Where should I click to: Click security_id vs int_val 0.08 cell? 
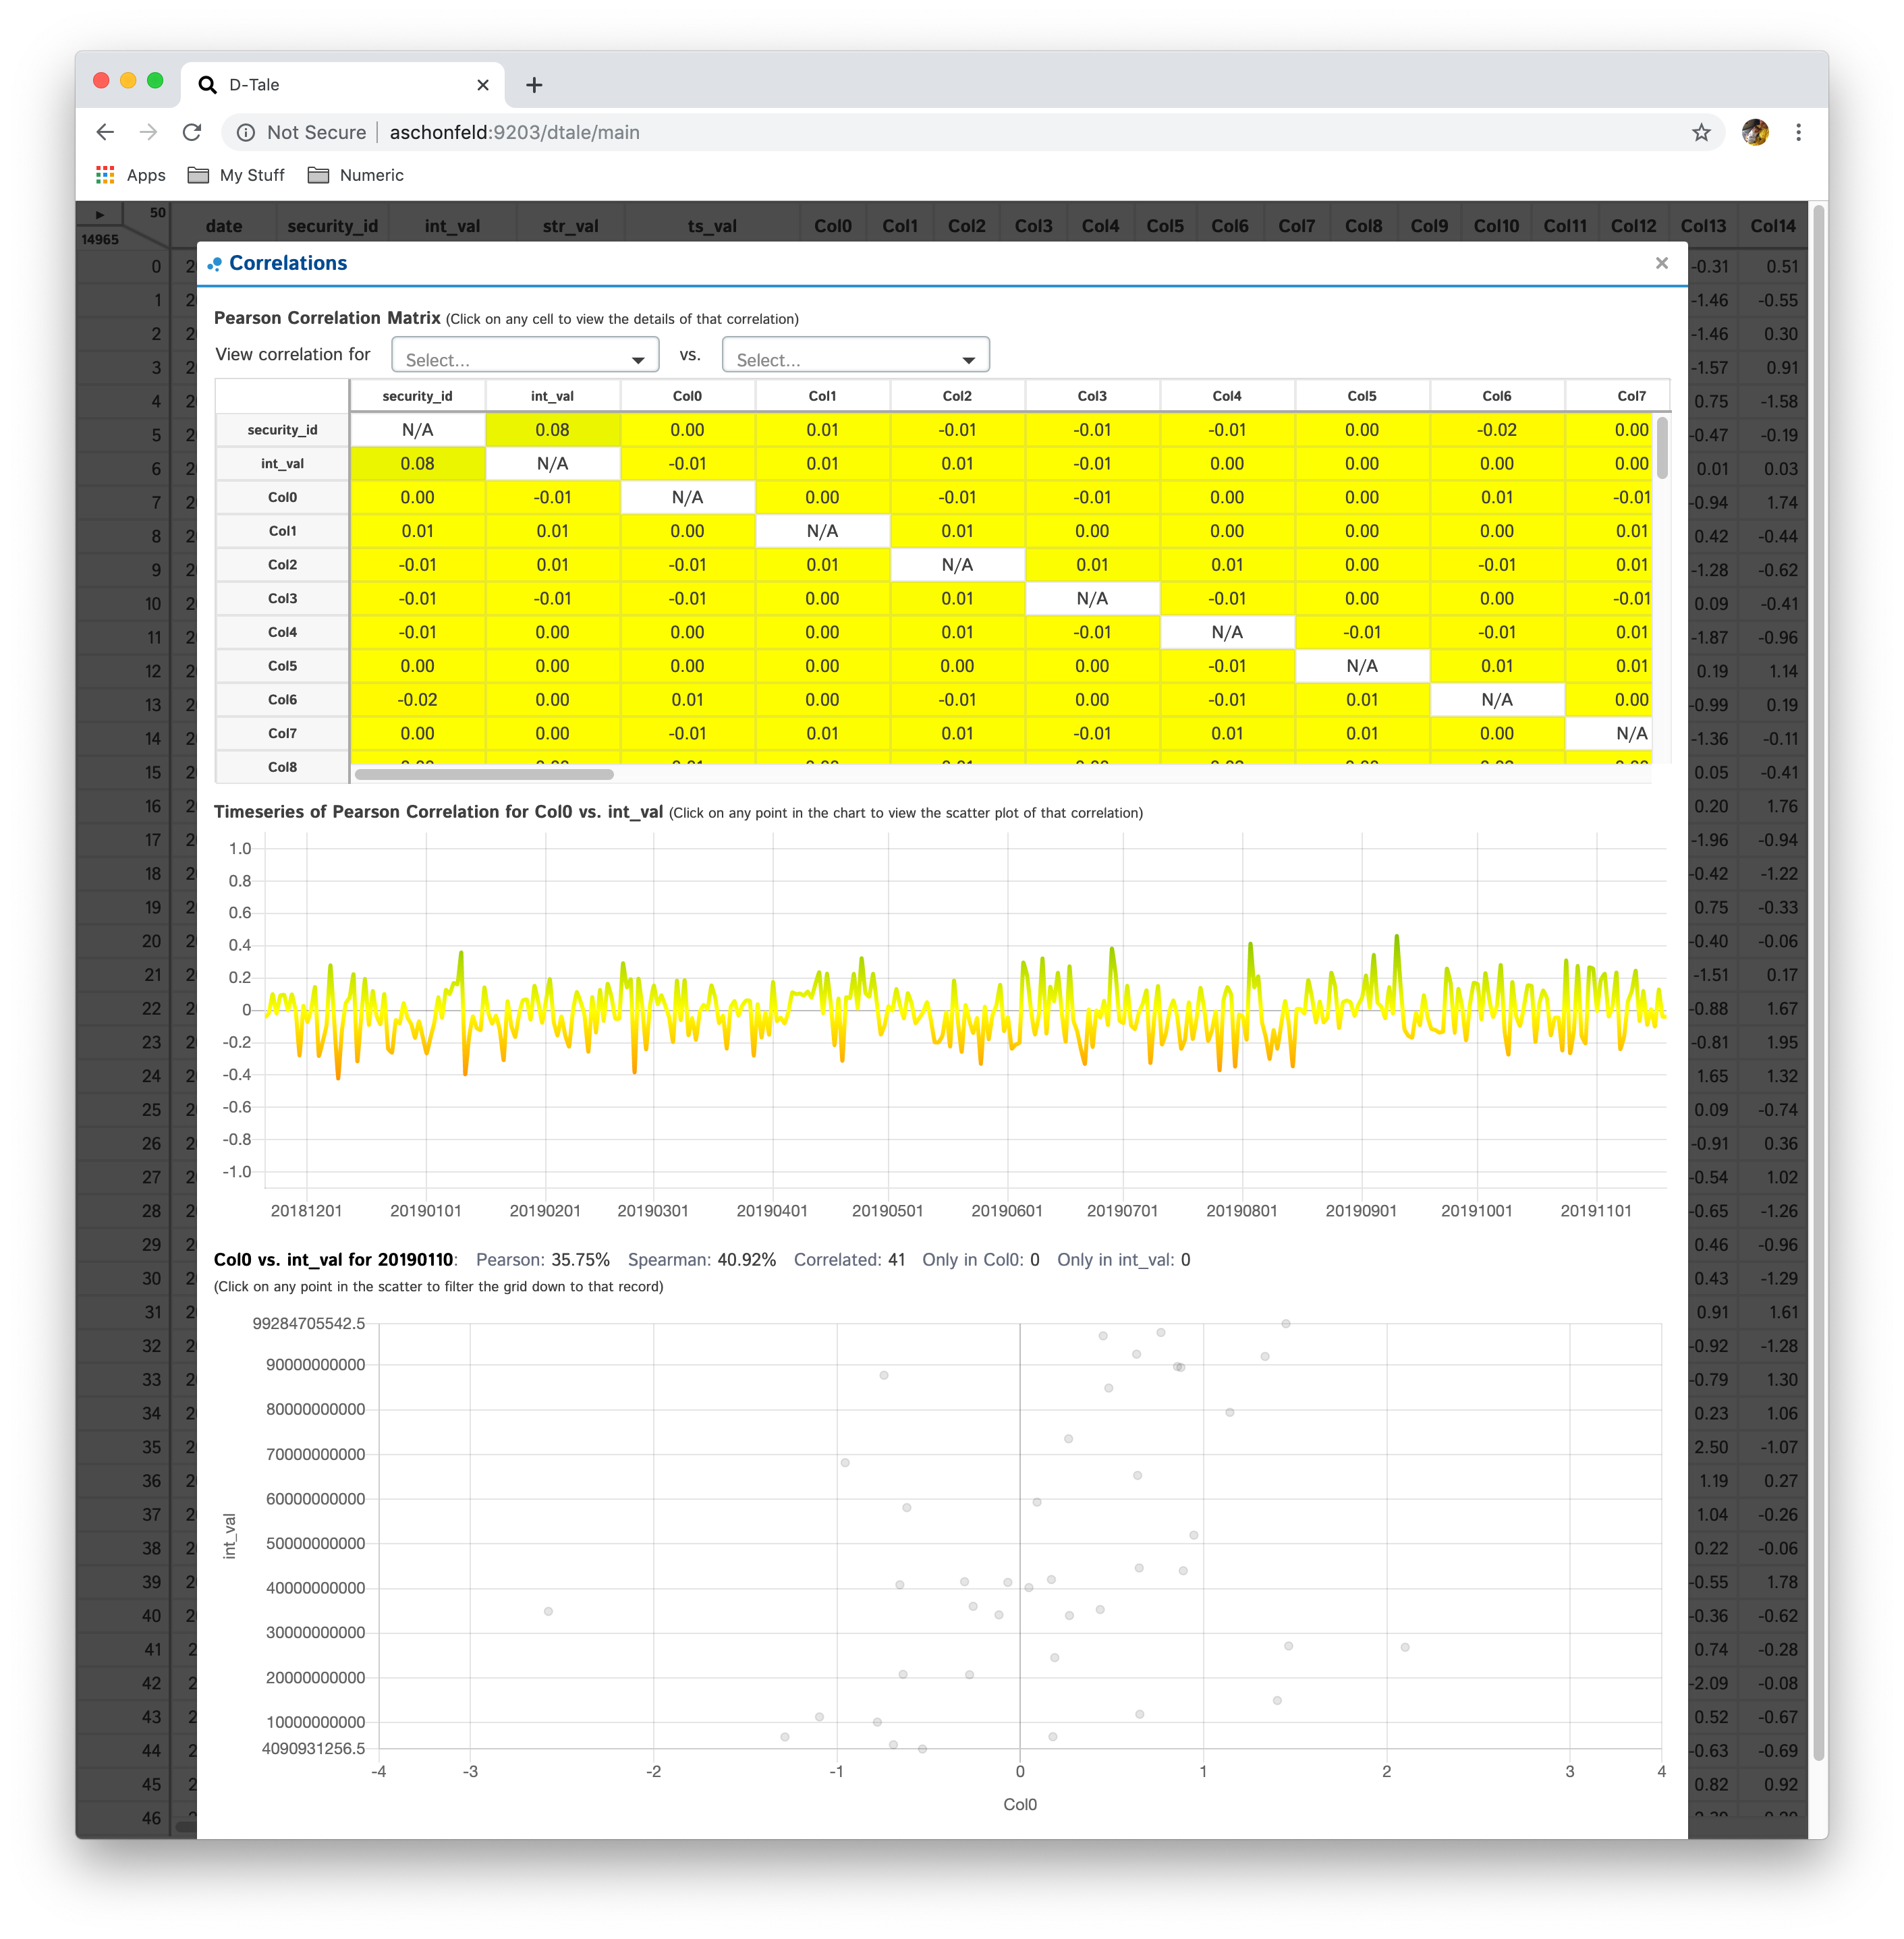point(552,430)
